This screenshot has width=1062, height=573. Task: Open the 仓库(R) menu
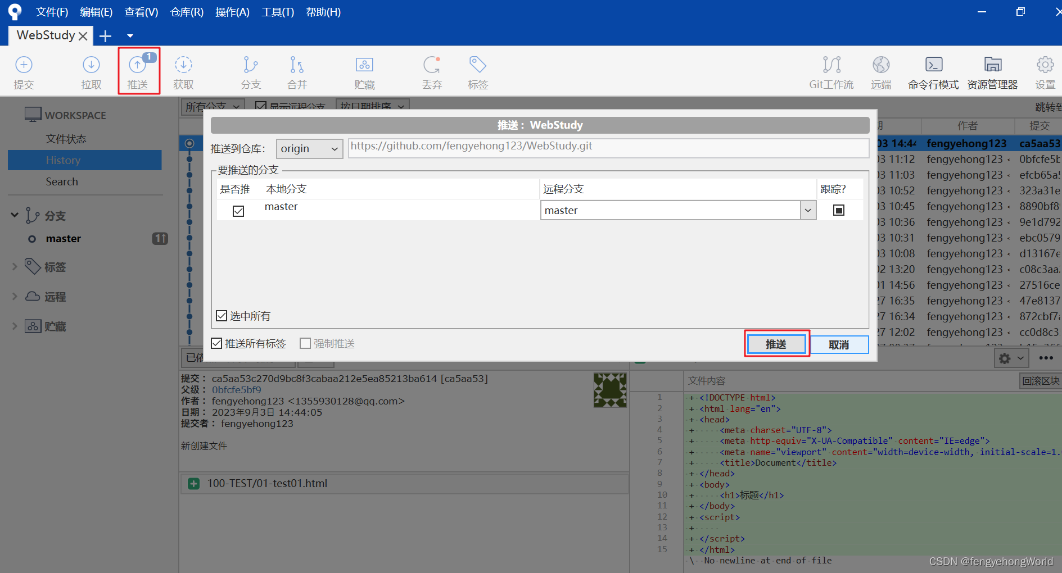tap(187, 12)
